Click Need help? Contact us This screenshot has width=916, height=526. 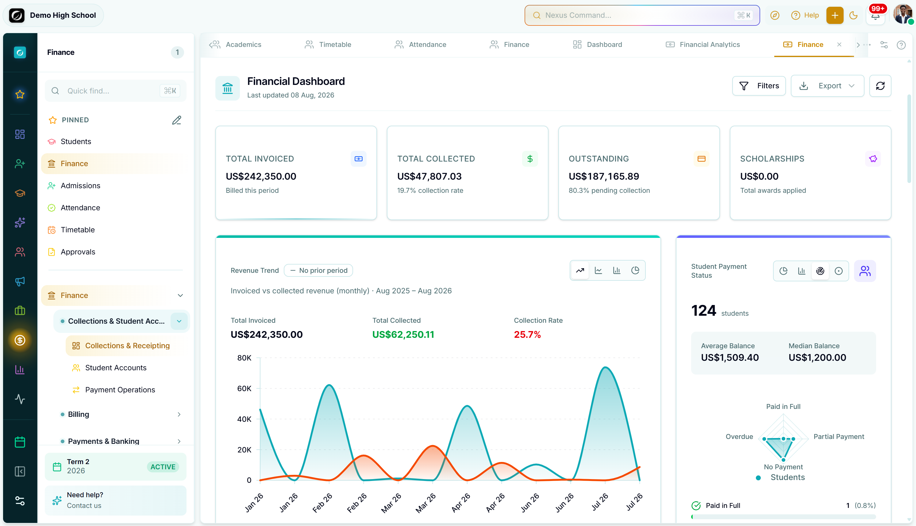tap(116, 500)
